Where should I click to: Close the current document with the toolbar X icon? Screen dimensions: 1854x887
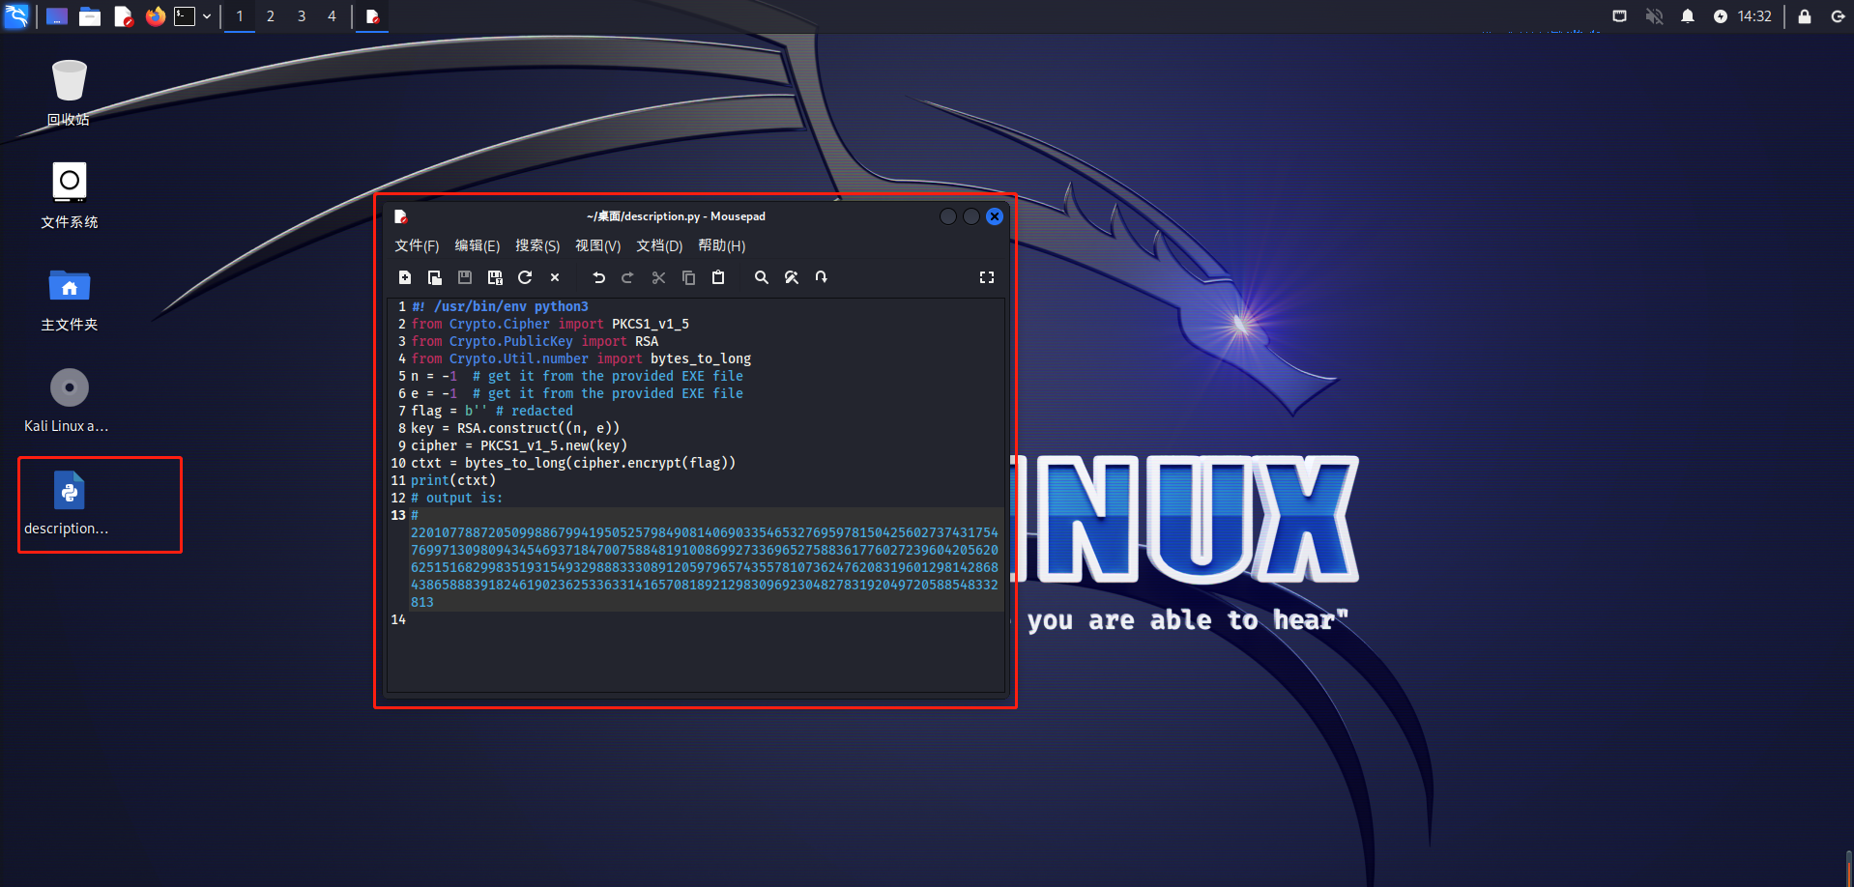(555, 277)
